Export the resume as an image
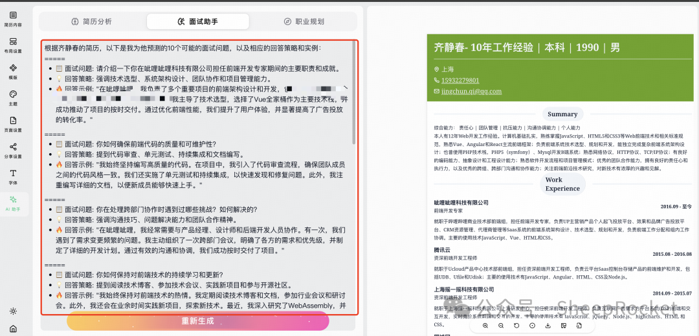Viewport: 699px width, 336px height. pos(564,326)
